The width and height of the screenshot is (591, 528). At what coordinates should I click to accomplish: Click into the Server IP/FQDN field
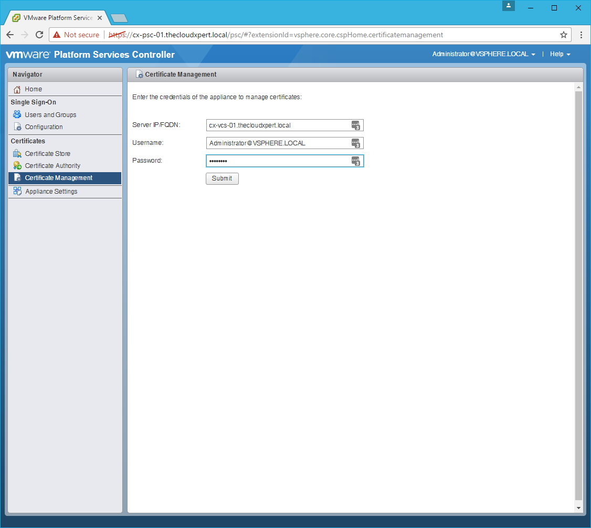click(x=278, y=125)
